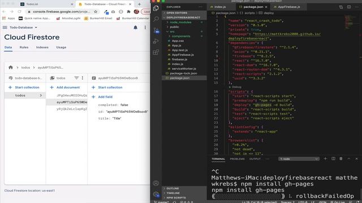Click the todos breadcrumb in Firestore path
Viewport: 362px width, 203px height.
(25, 68)
